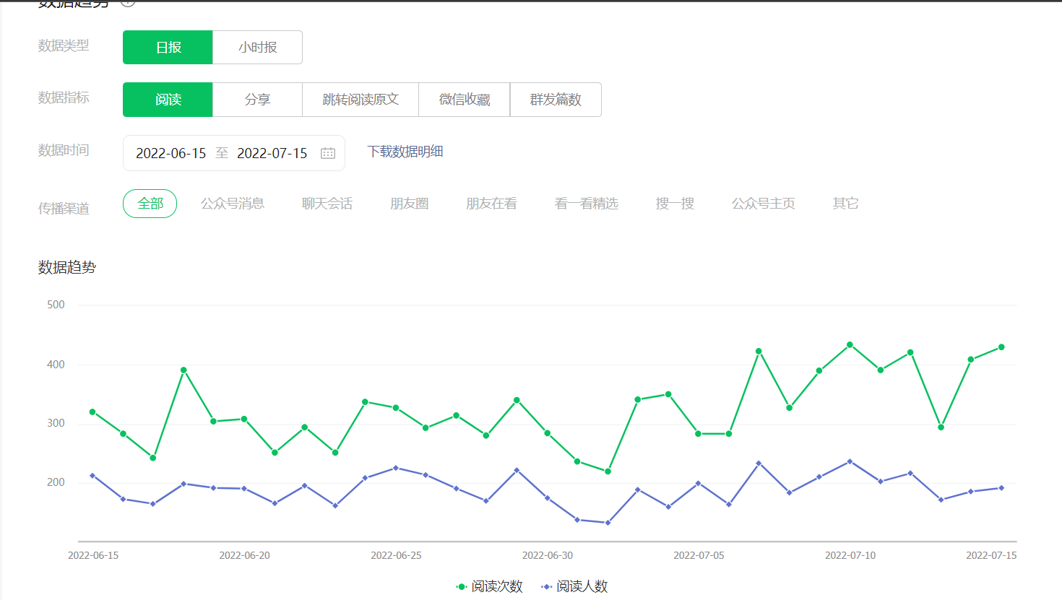Select the 全部 channel filter
This screenshot has height=600, width=1062.
[150, 204]
